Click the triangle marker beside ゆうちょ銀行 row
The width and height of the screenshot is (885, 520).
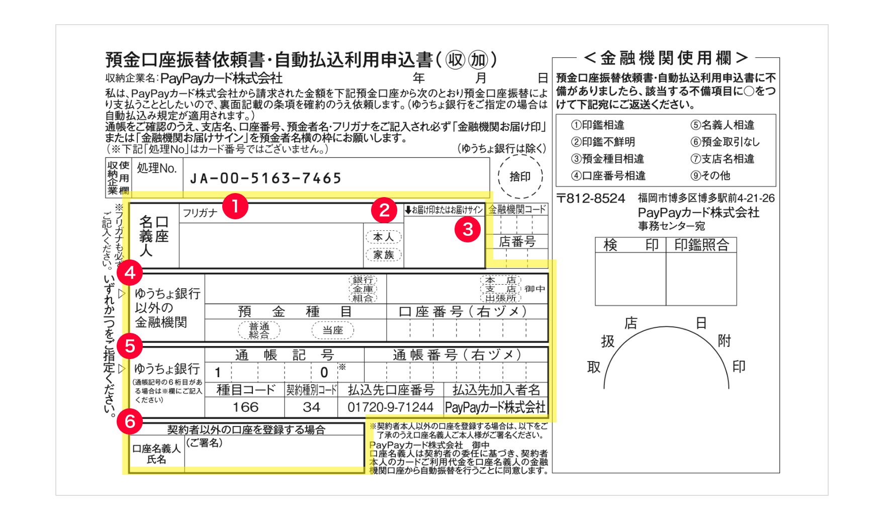point(121,369)
